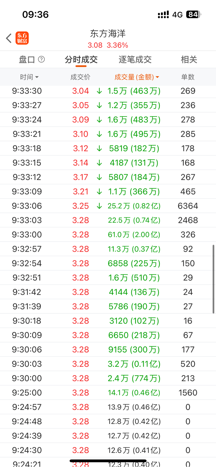Open the 东方财富 orange logo icon
This screenshot has height=467, width=216.
[x=22, y=38]
